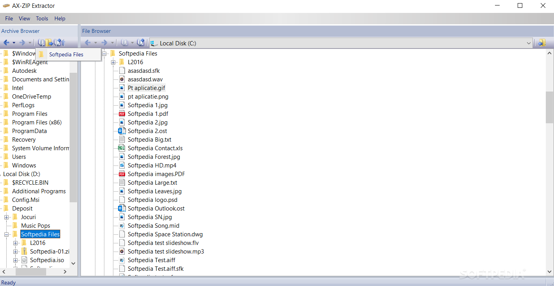Expand the Softpedia.iso node
The height and width of the screenshot is (286, 554).
[16, 260]
